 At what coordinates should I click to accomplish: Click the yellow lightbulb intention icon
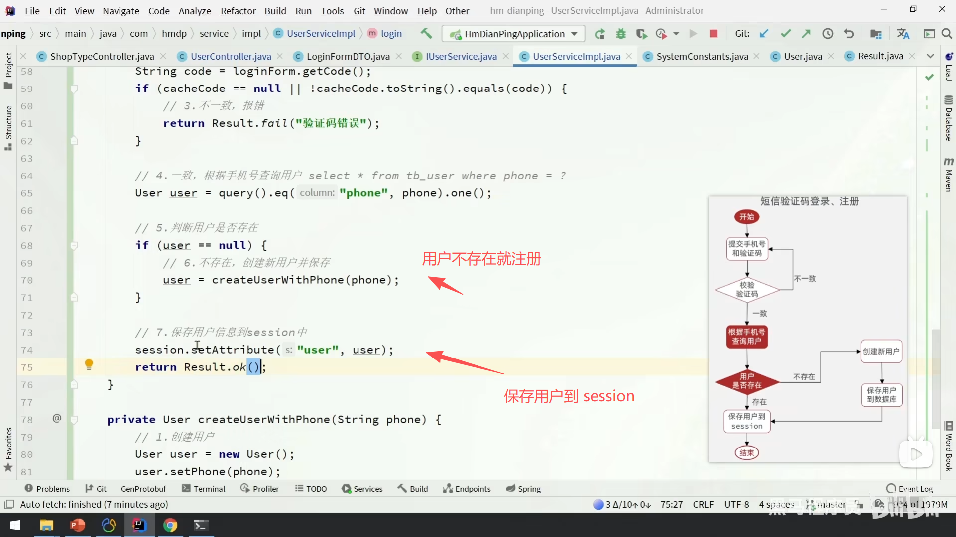pyautogui.click(x=89, y=364)
